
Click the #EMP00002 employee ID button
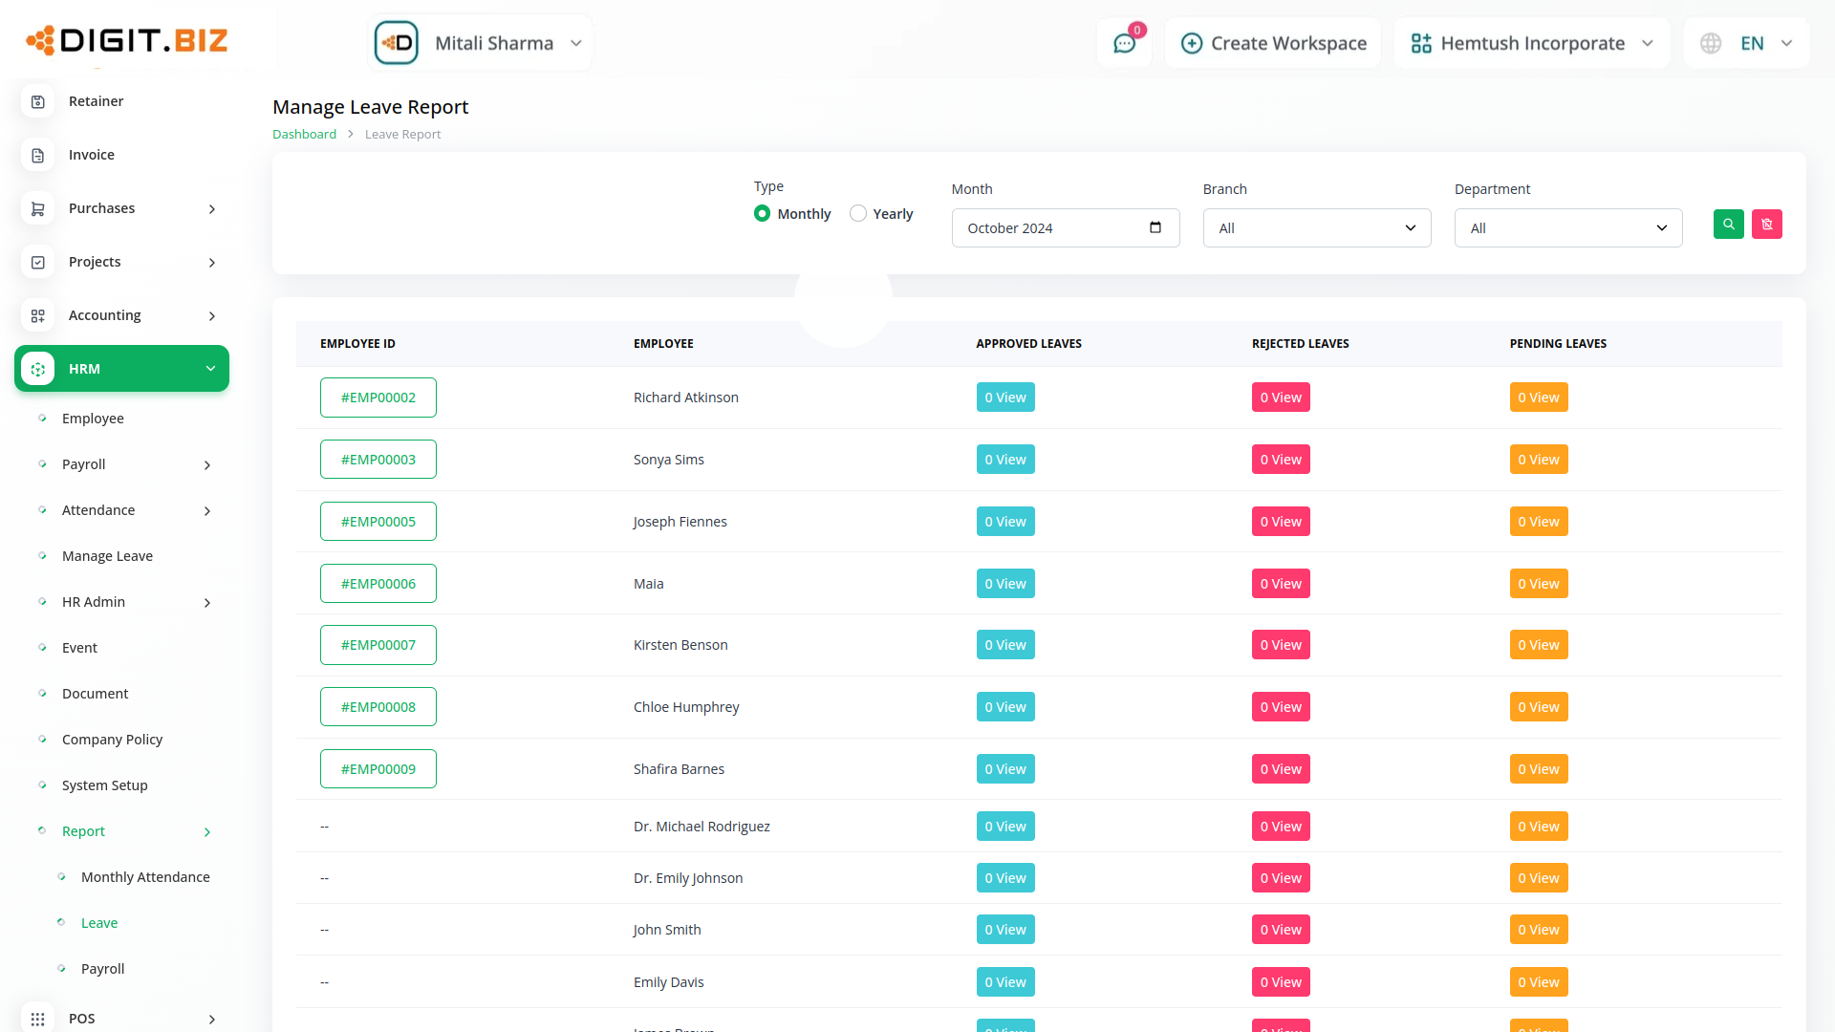coord(378,398)
